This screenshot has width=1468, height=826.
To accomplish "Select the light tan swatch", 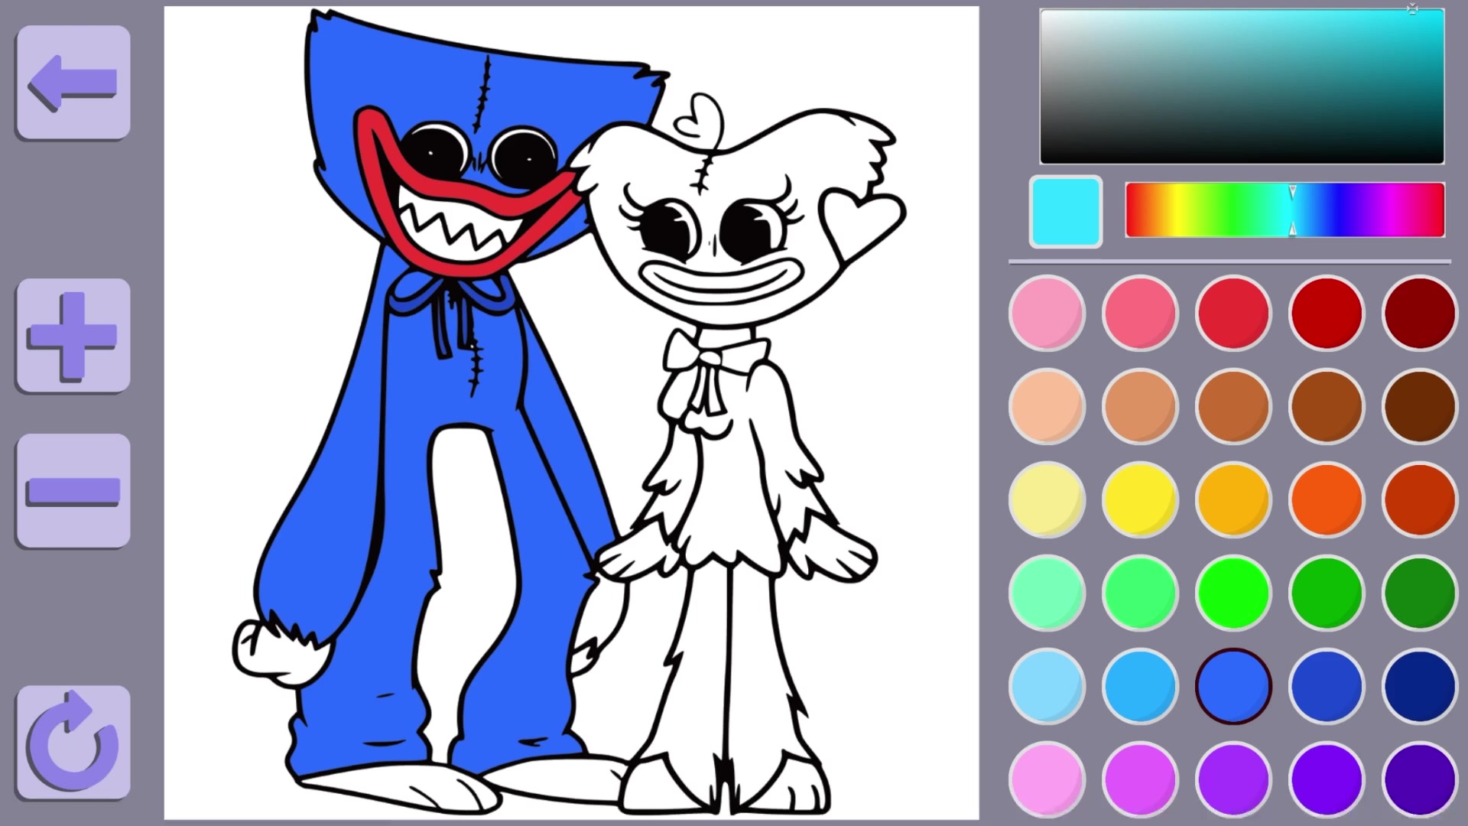I will click(1140, 407).
